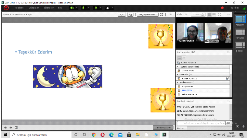Open the speaker audio options dropdown
The height and width of the screenshot is (139, 247).
pos(76,7)
